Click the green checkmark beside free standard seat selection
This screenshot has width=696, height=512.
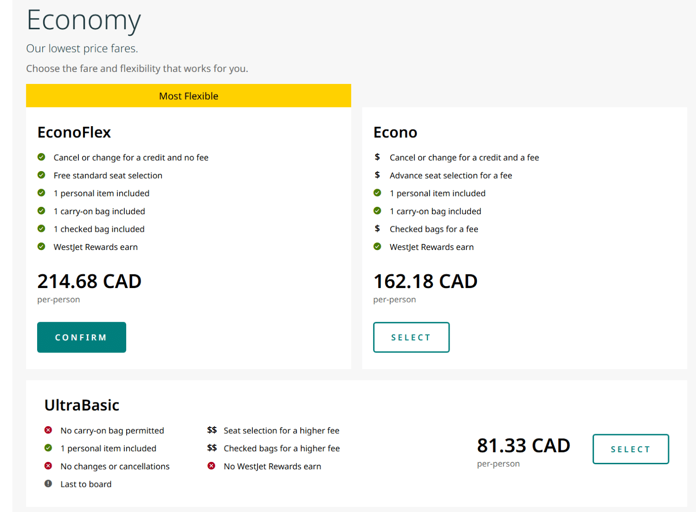[x=41, y=175]
